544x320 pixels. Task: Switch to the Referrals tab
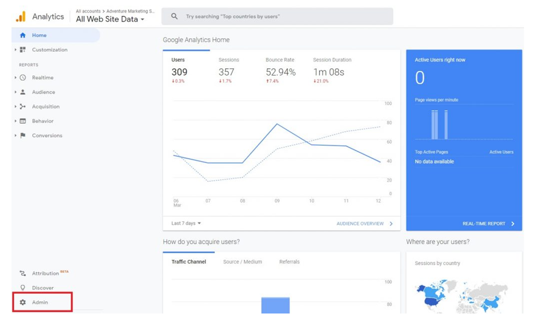pos(289,262)
